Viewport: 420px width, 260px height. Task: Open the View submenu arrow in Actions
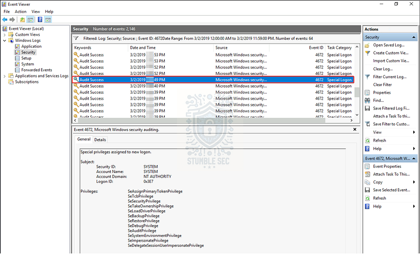(414, 132)
